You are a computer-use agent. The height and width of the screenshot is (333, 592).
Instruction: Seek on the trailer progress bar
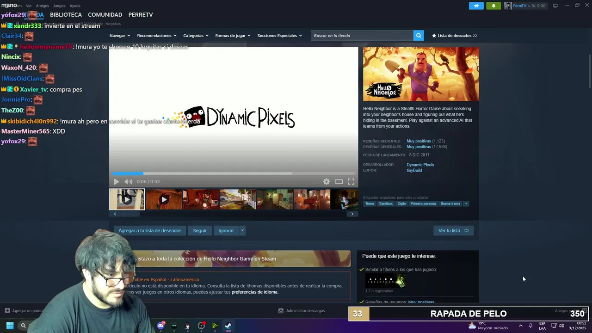click(234, 173)
